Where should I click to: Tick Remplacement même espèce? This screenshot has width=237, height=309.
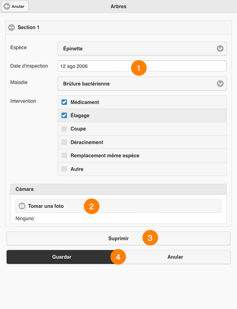(64, 155)
